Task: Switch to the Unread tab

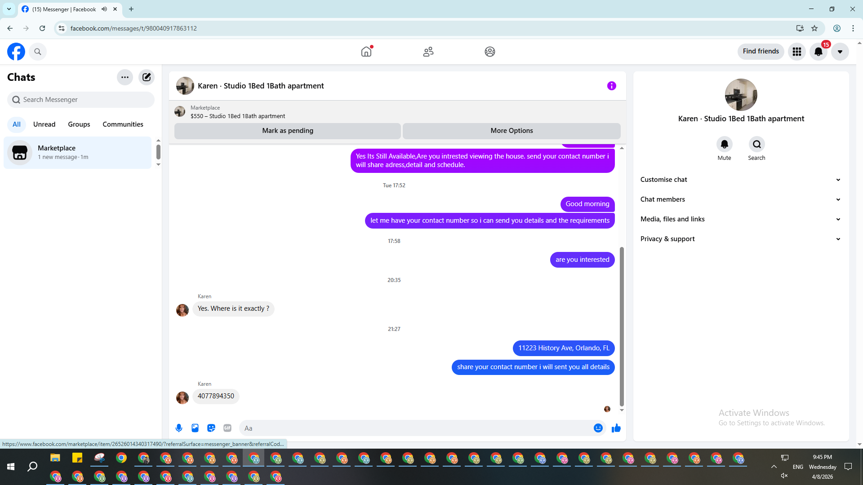Action: [x=44, y=124]
